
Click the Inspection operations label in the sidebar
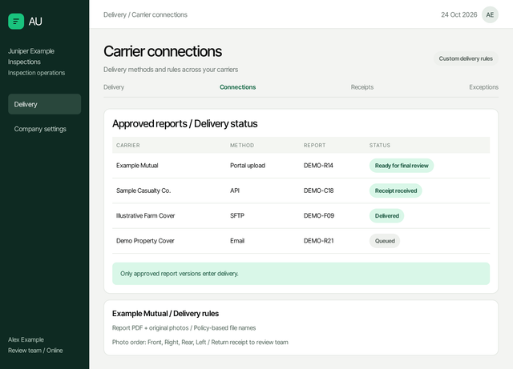[36, 73]
